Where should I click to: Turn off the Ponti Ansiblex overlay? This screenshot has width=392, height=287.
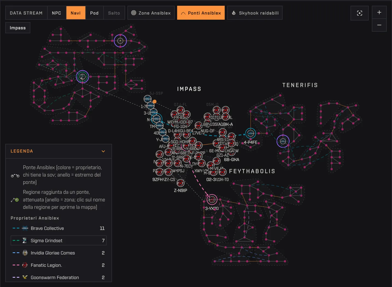201,13
